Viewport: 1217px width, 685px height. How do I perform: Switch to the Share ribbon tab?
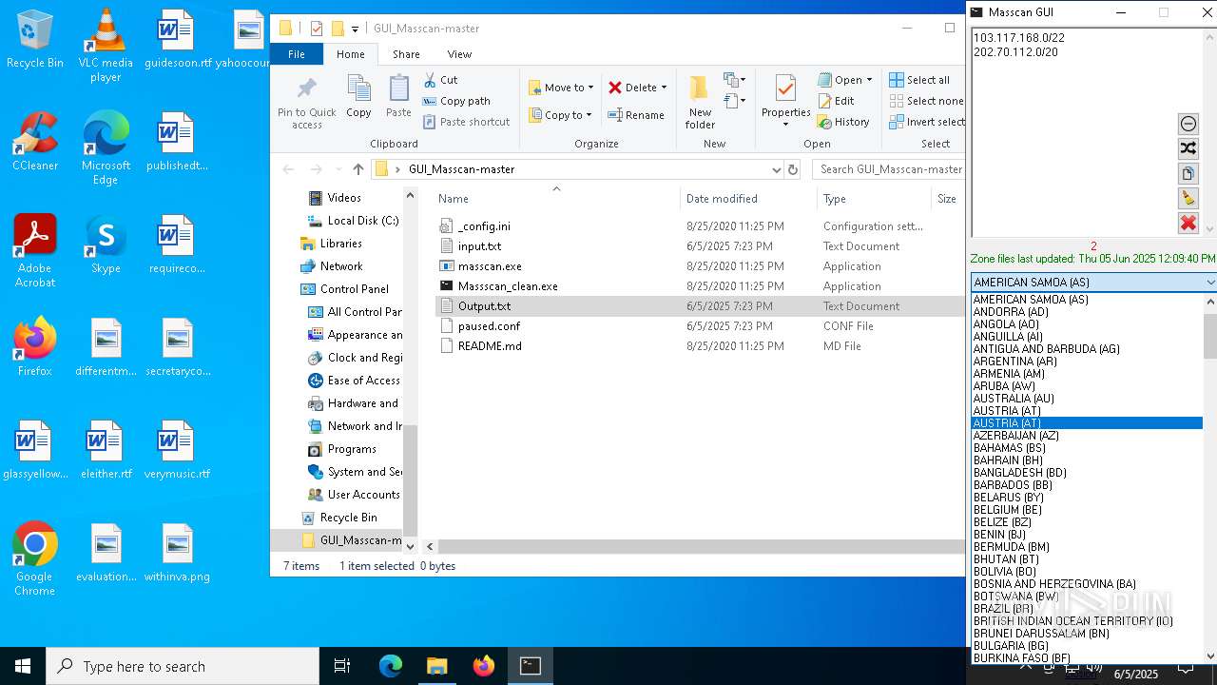click(406, 54)
